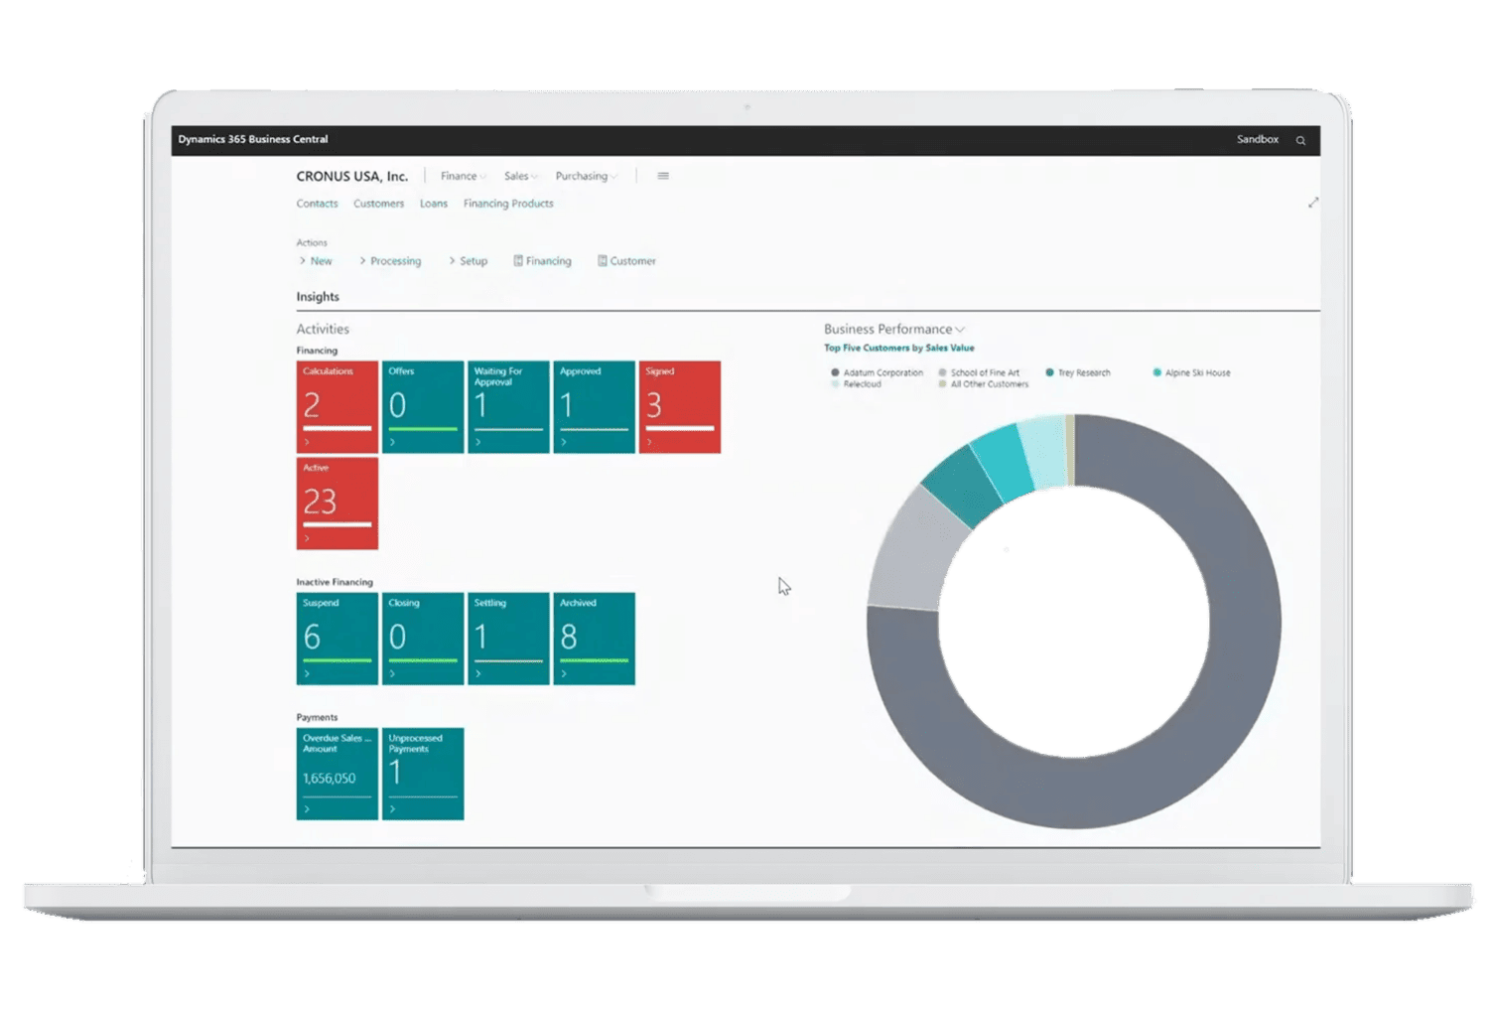
Task: Go to Contacts list
Action: click(317, 204)
